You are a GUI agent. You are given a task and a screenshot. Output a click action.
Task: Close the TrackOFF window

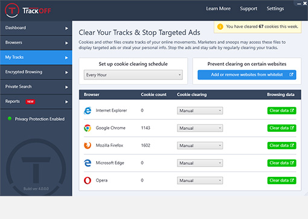305,4
